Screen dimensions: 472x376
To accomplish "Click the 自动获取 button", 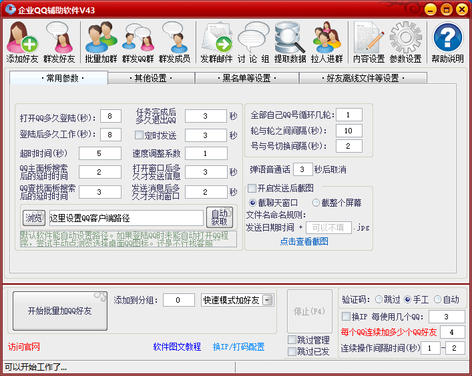I will point(220,217).
